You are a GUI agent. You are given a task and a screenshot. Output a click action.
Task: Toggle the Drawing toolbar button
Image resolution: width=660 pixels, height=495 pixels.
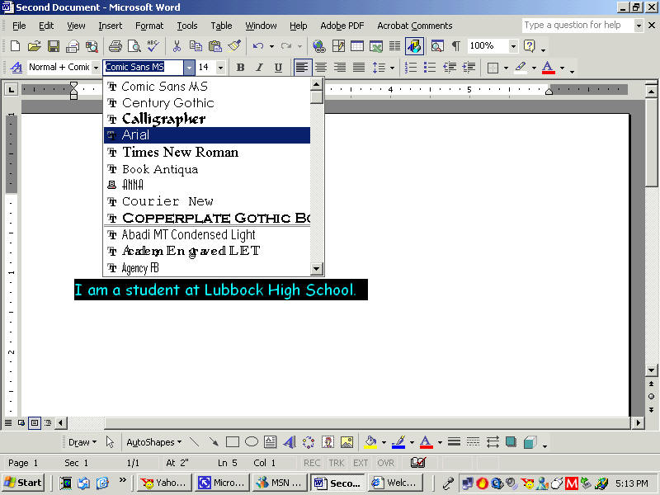(414, 46)
